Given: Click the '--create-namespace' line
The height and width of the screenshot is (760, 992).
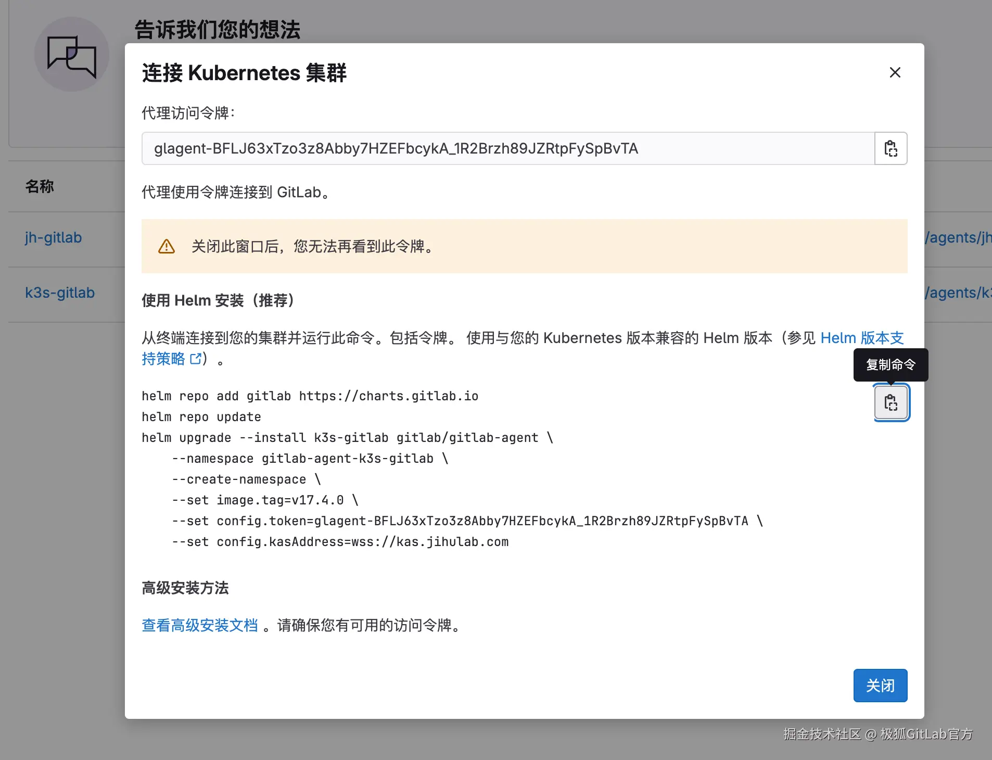Looking at the screenshot, I should tap(246, 479).
